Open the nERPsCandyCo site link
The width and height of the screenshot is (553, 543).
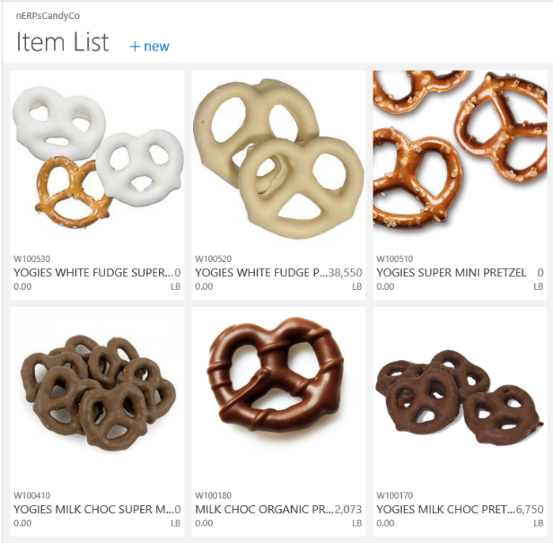47,16
